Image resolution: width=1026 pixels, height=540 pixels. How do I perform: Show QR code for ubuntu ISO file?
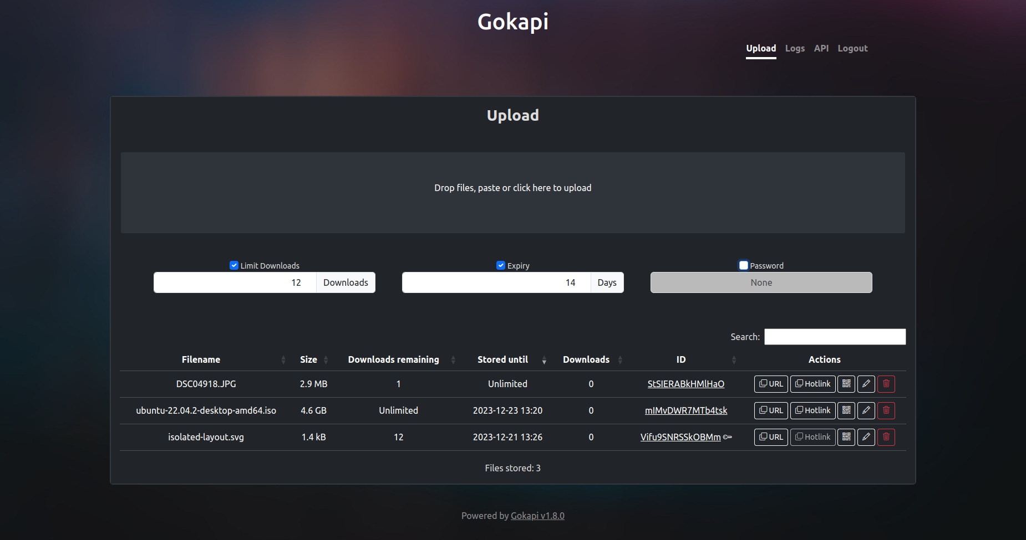pyautogui.click(x=846, y=410)
